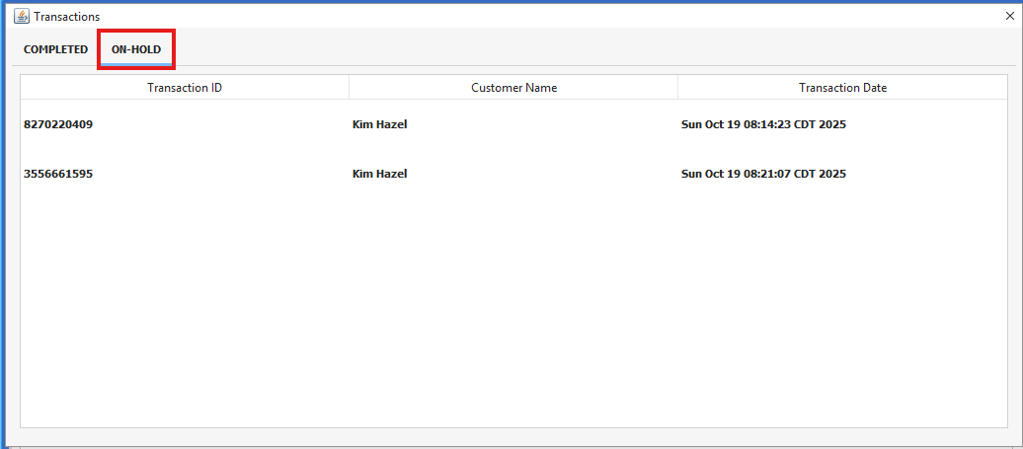Click the Transaction Date column header

(842, 88)
